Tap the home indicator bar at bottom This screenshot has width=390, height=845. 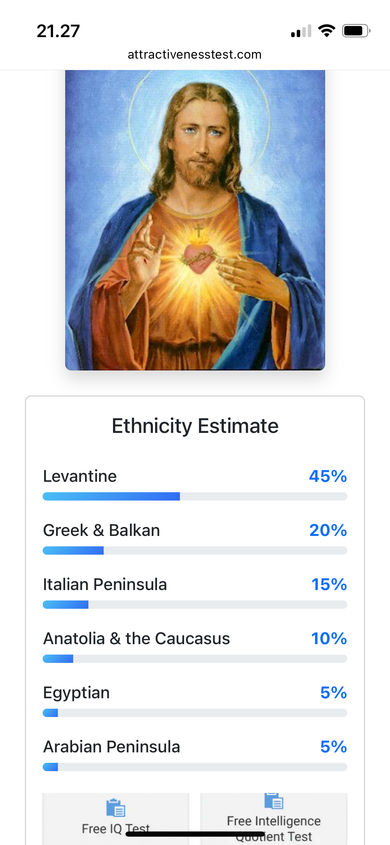tap(195, 834)
